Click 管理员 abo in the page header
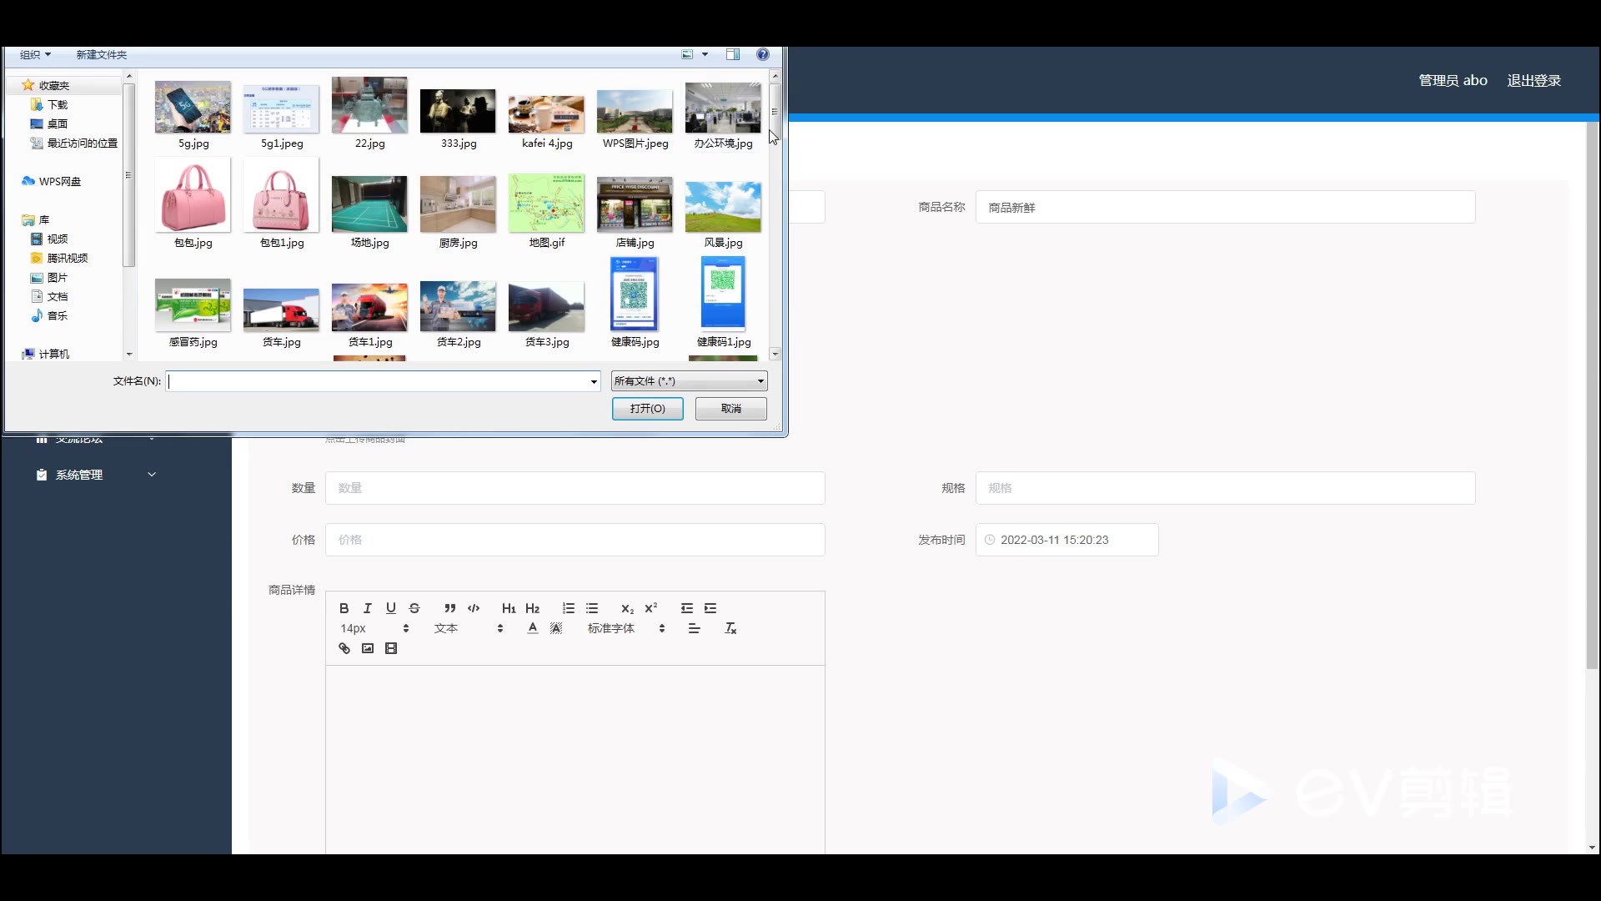Image resolution: width=1601 pixels, height=901 pixels. click(1453, 80)
